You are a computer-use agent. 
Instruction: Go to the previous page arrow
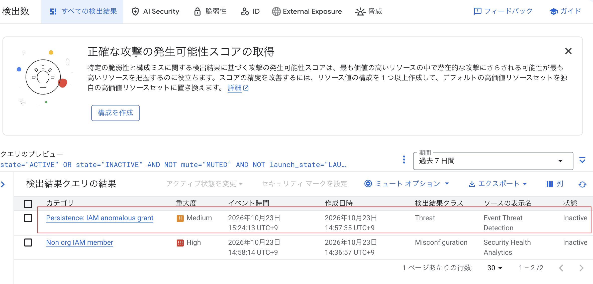(x=561, y=268)
